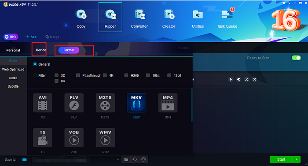The width and height of the screenshot is (308, 166).
Task: Open the video edit pencil icon
Action: (246, 79)
